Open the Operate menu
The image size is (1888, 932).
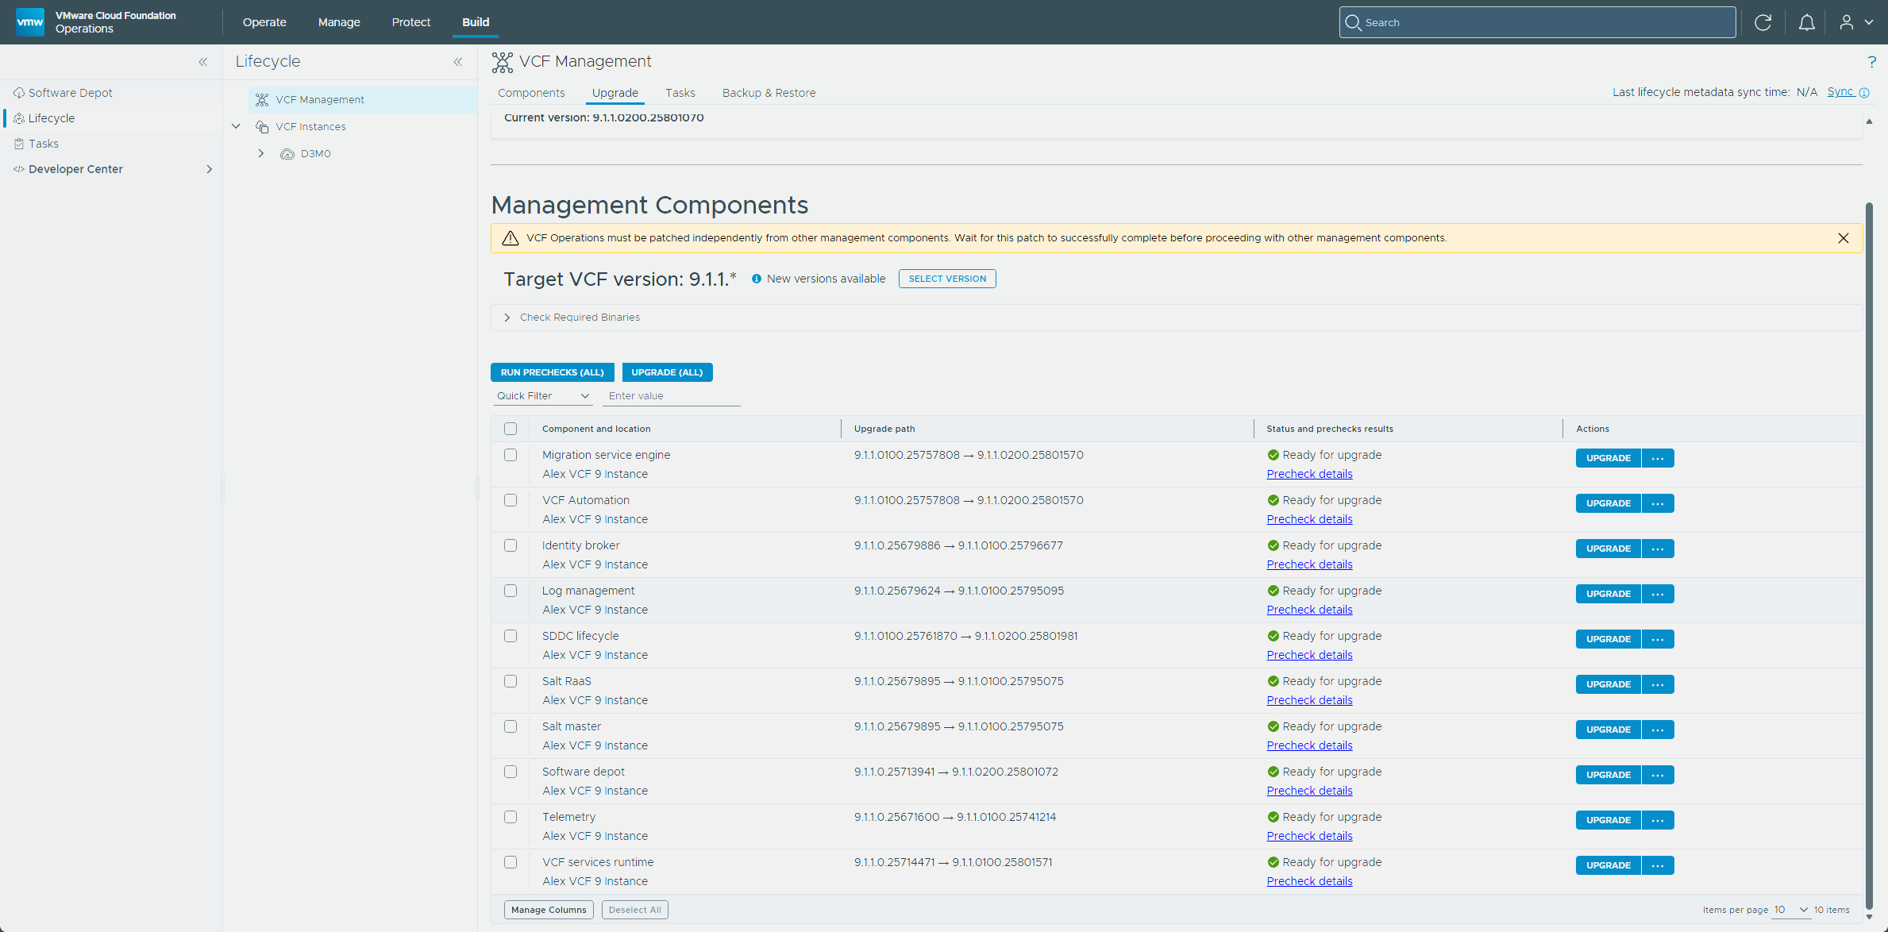click(x=264, y=22)
